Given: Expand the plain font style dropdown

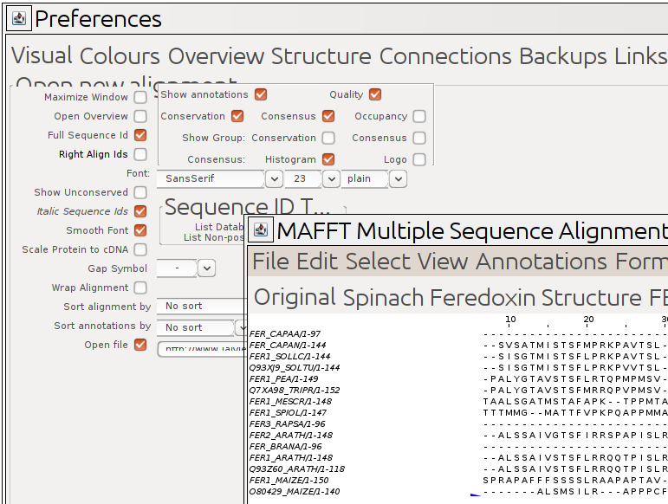Looking at the screenshot, I should 398,179.
